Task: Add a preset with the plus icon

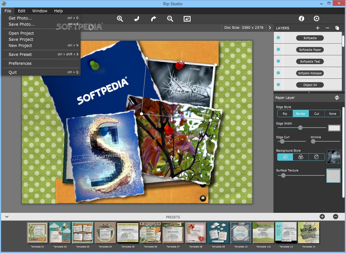Action: (322, 216)
